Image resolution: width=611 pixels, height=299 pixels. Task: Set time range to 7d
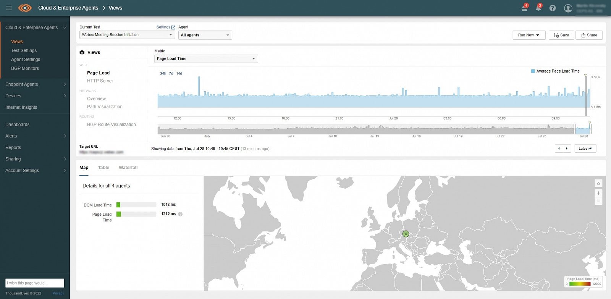point(171,73)
